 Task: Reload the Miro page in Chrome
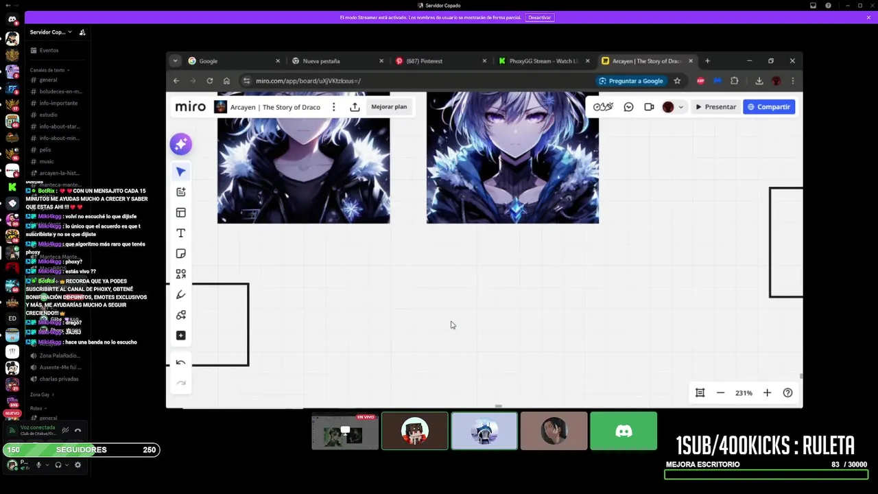[210, 81]
